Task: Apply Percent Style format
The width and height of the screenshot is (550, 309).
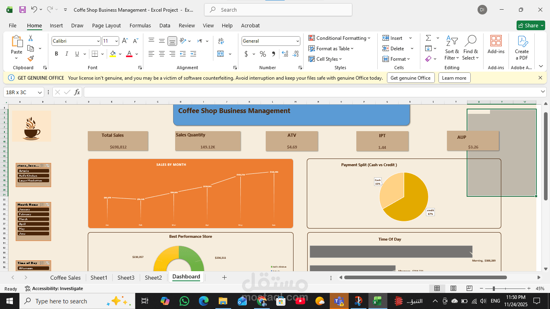Action: 263,54
